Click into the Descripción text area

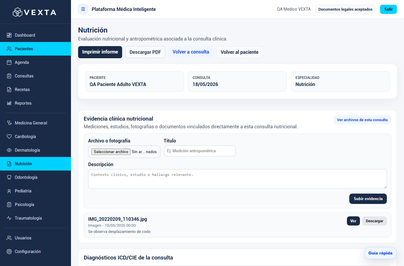pyautogui.click(x=237, y=179)
